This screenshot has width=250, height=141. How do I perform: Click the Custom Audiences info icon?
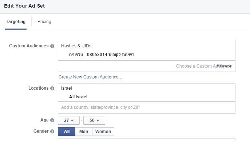click(52, 46)
